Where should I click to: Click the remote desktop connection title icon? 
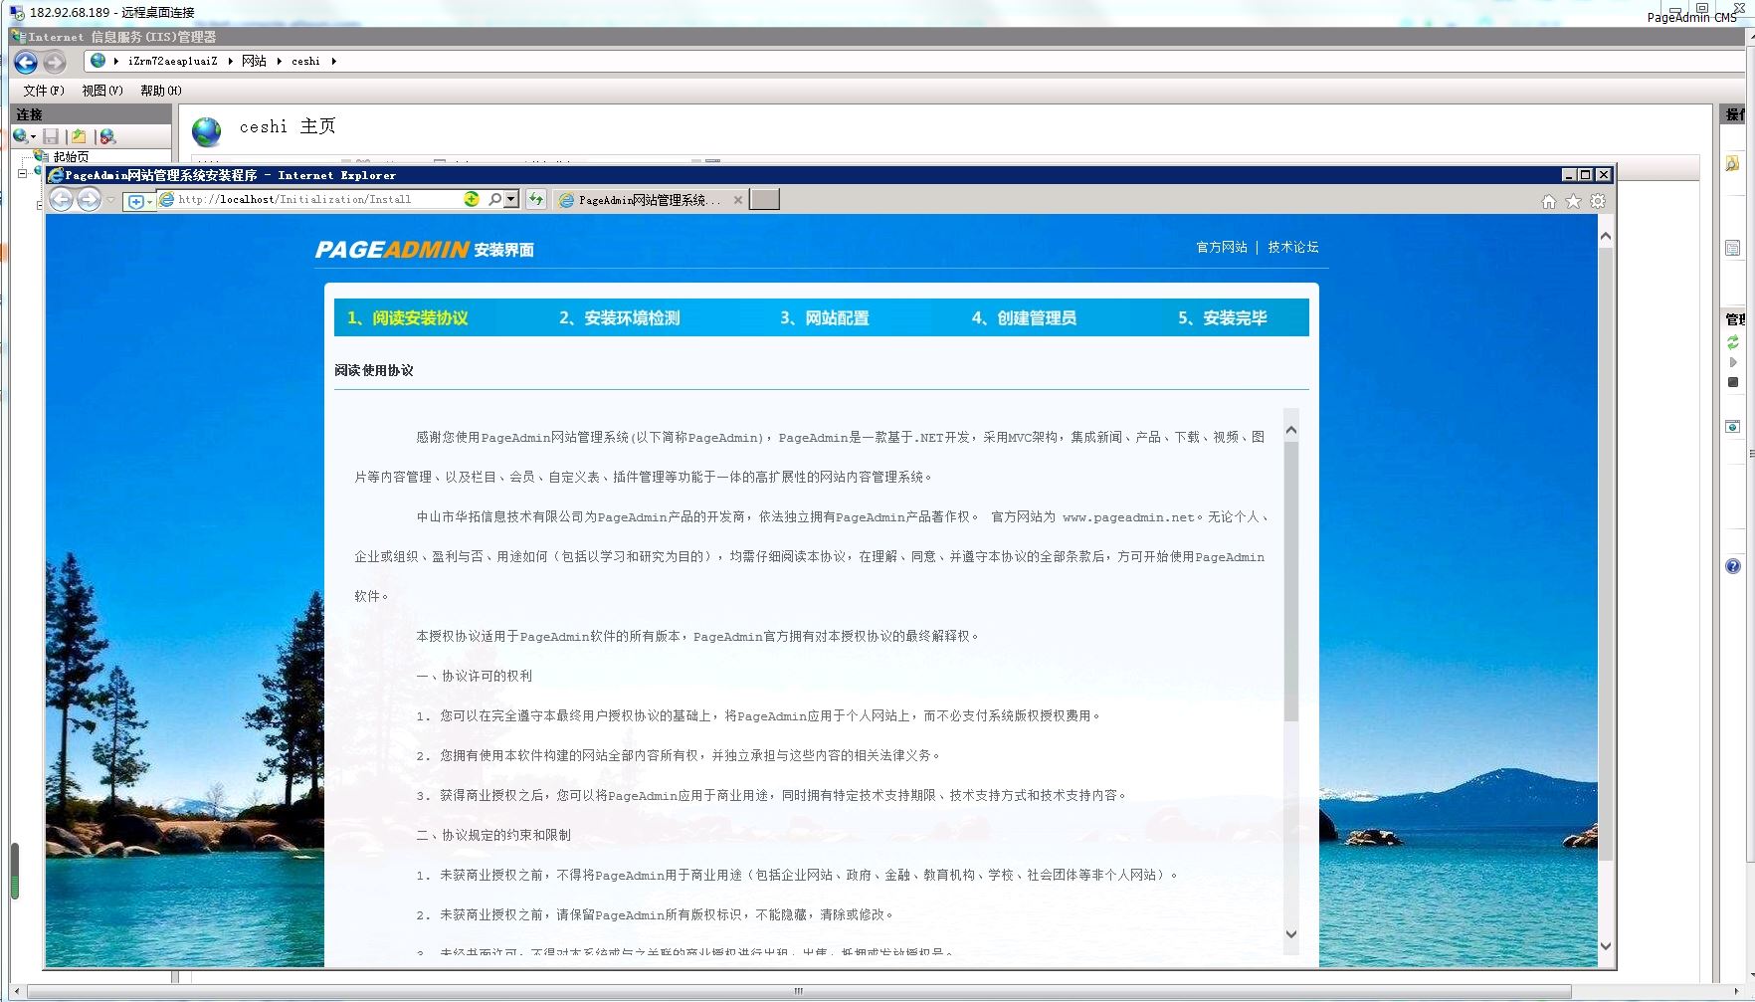(x=17, y=13)
